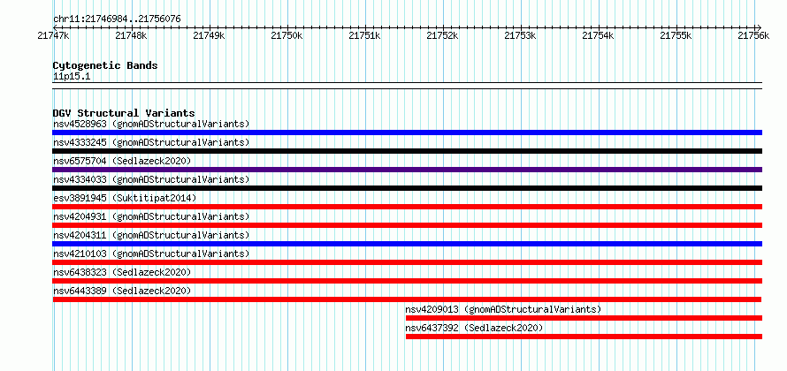The height and width of the screenshot is (371, 787).
Task: Click the esv3891945 red variant bar
Action: 407,207
